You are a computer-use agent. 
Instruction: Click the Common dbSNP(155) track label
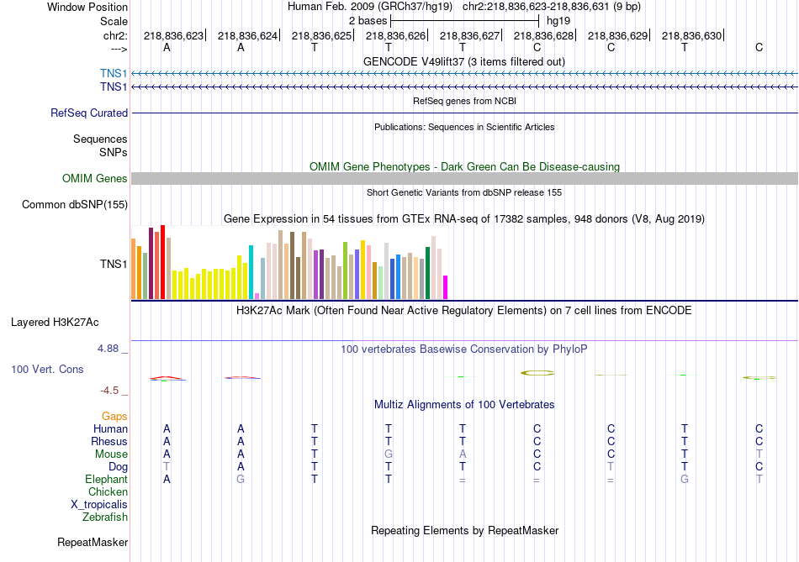[75, 205]
